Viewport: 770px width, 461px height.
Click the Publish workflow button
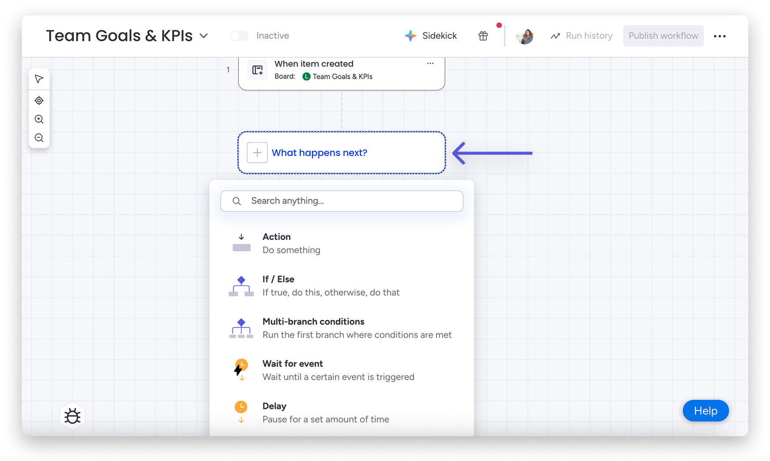663,36
